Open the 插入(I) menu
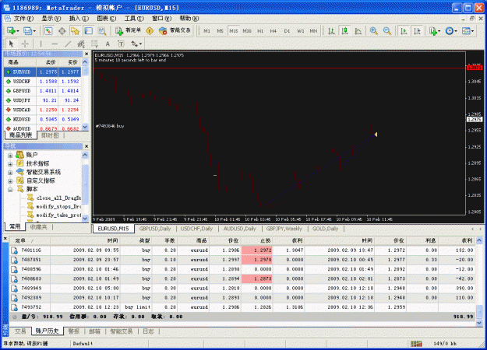 click(x=79, y=19)
